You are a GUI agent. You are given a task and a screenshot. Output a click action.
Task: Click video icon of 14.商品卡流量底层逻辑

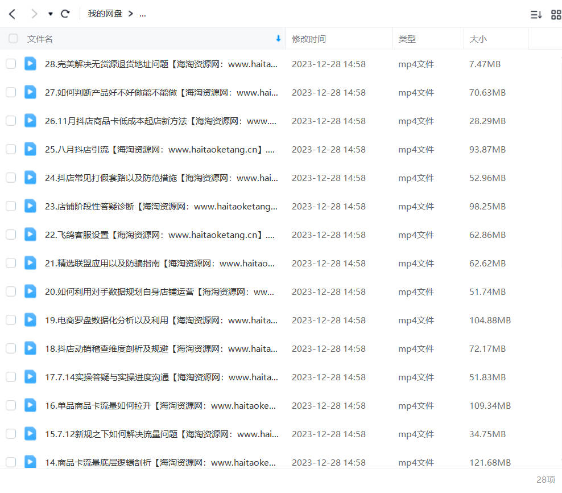(30, 462)
